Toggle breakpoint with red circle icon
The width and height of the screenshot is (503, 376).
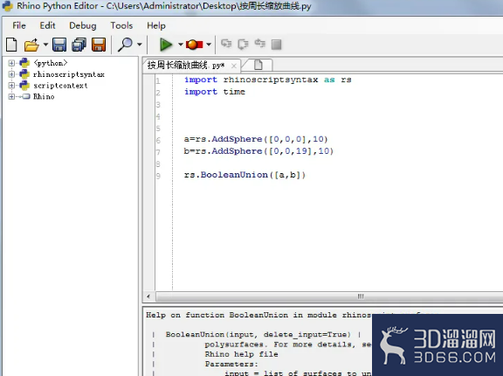(x=194, y=45)
